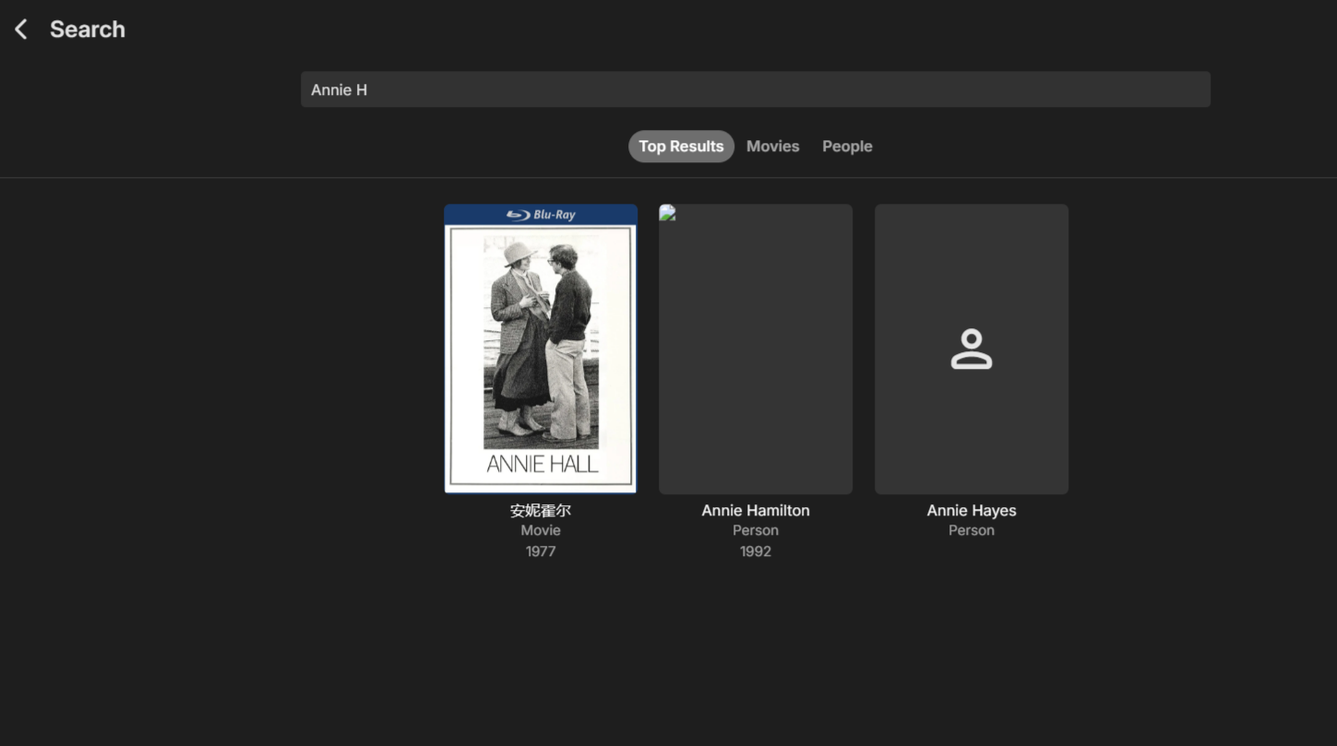
Task: Click the 安妮霍尔 movie title
Action: pyautogui.click(x=541, y=510)
